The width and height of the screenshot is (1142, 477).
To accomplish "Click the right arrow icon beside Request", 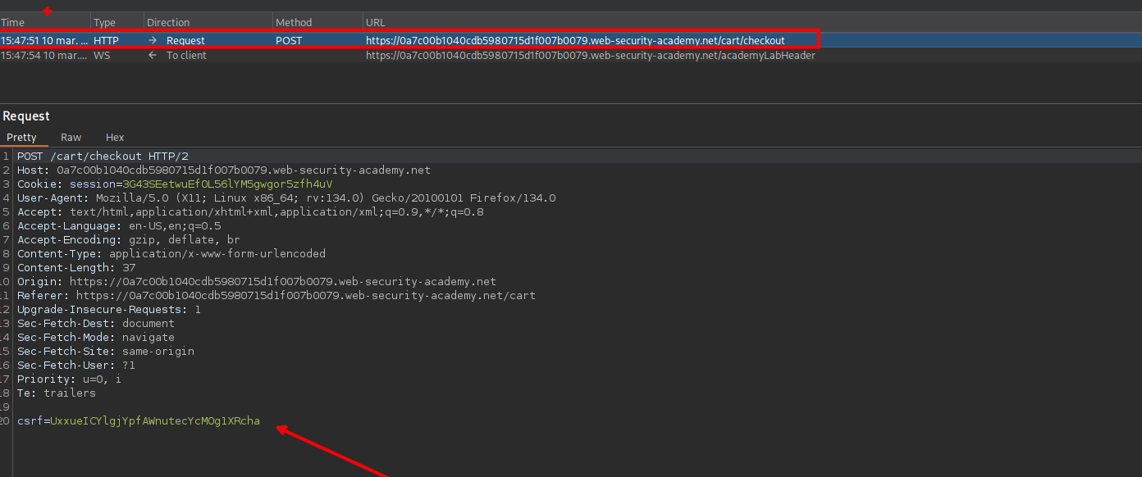I will 153,40.
